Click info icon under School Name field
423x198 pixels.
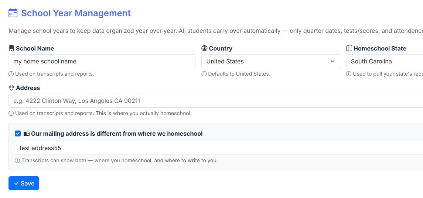(x=11, y=74)
